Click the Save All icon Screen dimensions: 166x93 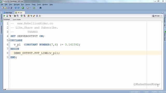pyautogui.click(x=11, y=8)
